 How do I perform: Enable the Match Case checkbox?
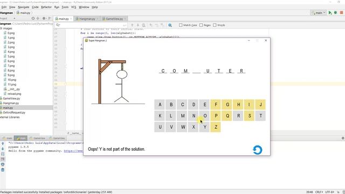(x=181, y=25)
